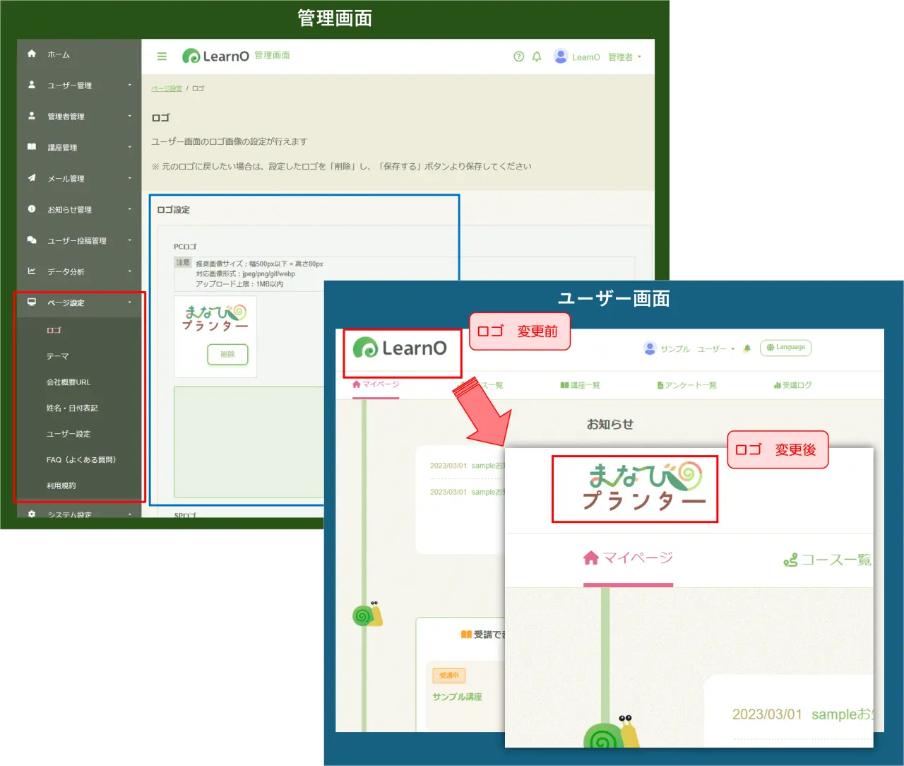This screenshot has width=904, height=766.
Task: Toggle the hamburger menu in admin header
Action: point(162,57)
